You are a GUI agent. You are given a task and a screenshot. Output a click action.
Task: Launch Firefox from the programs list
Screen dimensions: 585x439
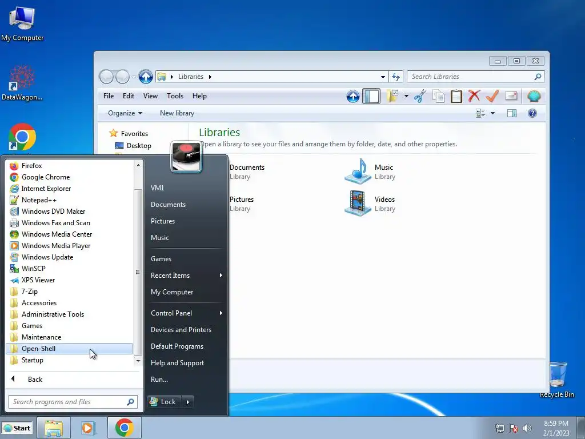point(69,165)
